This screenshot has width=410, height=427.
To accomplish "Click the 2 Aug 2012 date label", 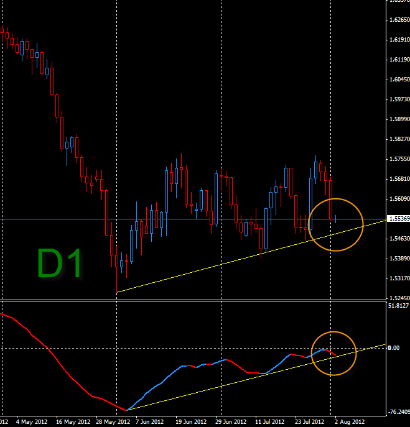I will coord(350,422).
